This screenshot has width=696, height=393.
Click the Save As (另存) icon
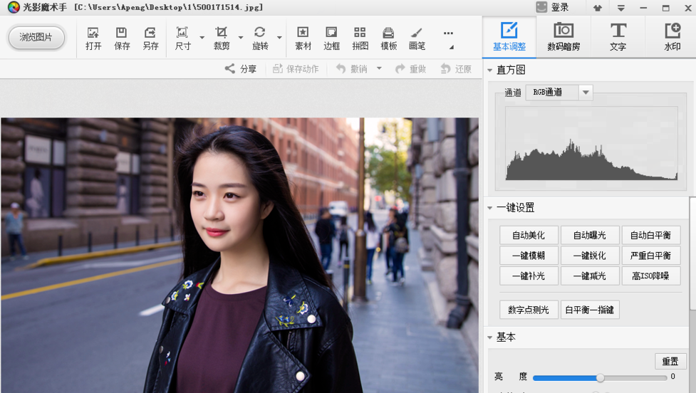(x=150, y=38)
